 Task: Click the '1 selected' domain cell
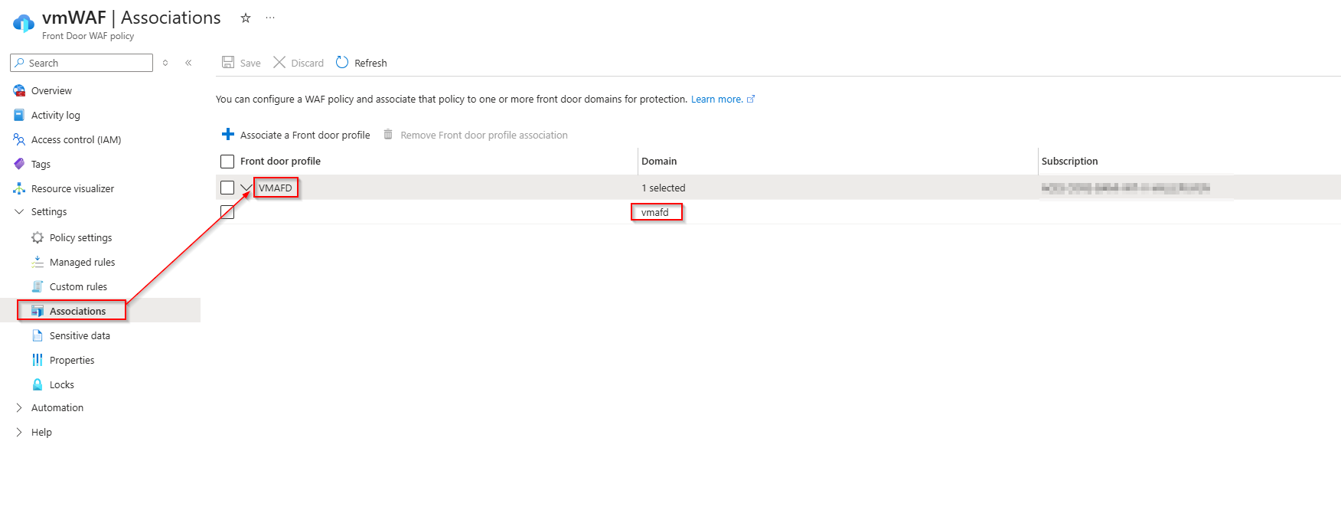(663, 188)
